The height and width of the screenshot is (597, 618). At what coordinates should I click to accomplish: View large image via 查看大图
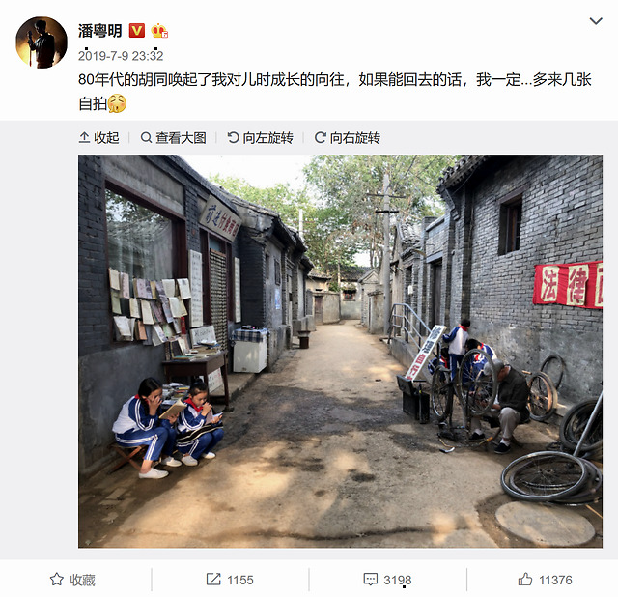pyautogui.click(x=173, y=137)
